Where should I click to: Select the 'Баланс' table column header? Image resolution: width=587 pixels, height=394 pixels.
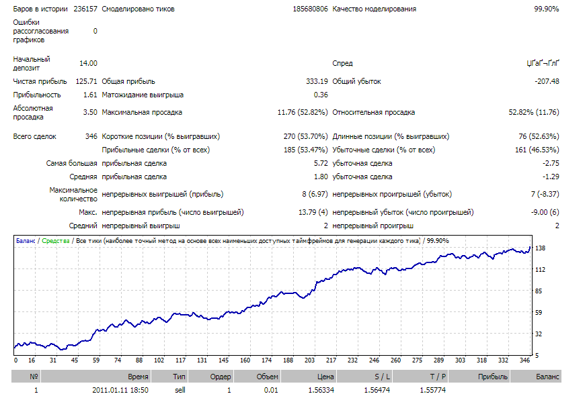pyautogui.click(x=535, y=377)
